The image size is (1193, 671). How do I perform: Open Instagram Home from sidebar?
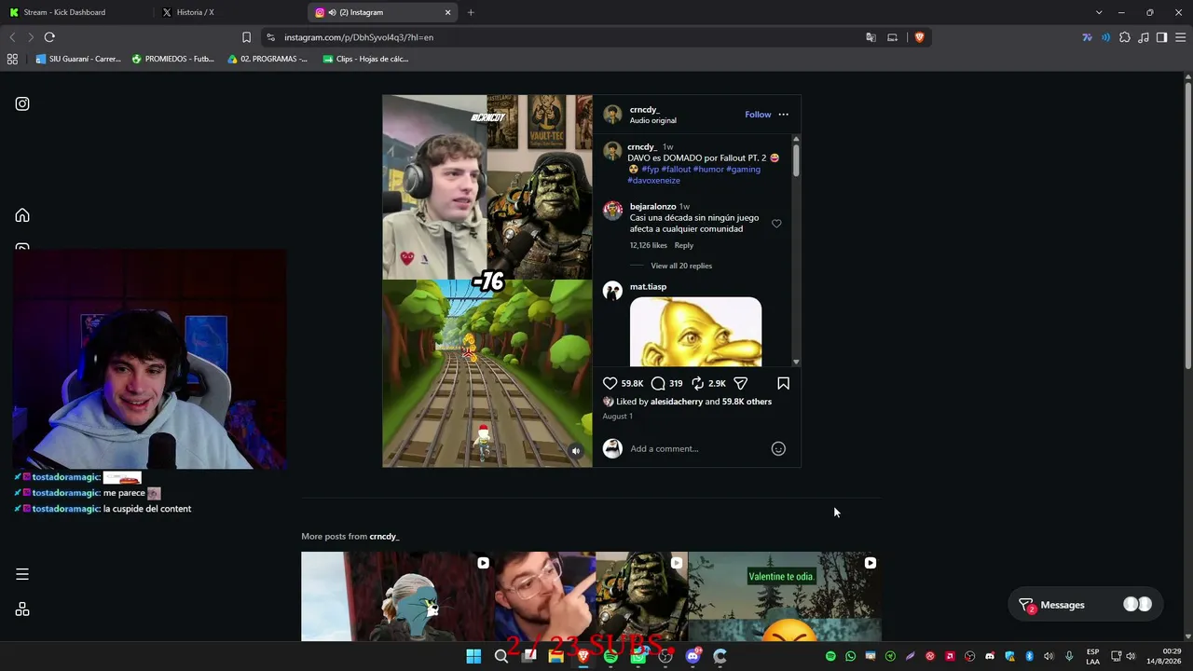point(22,215)
